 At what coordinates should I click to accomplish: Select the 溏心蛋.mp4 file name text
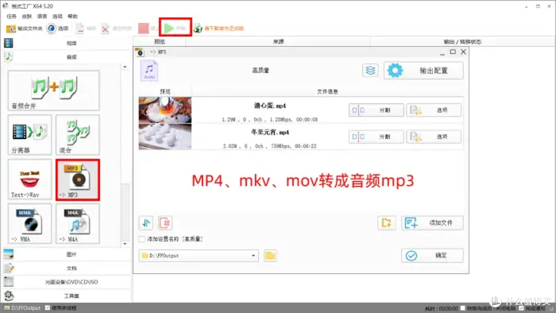[x=270, y=106]
